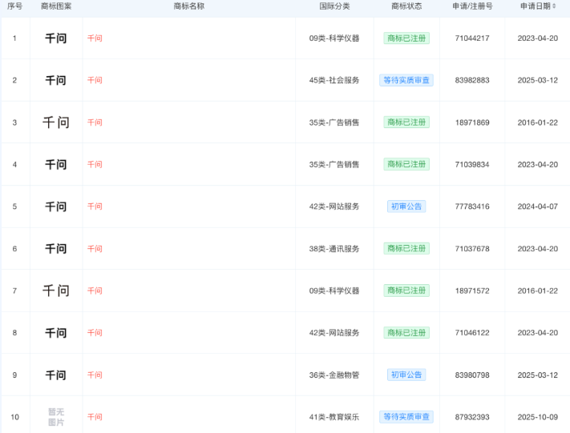The width and height of the screenshot is (570, 433).
Task: Click application number 83982883
Action: [471, 80]
